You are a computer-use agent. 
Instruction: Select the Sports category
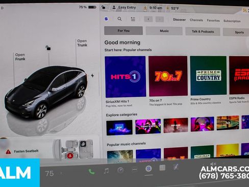click(236, 32)
